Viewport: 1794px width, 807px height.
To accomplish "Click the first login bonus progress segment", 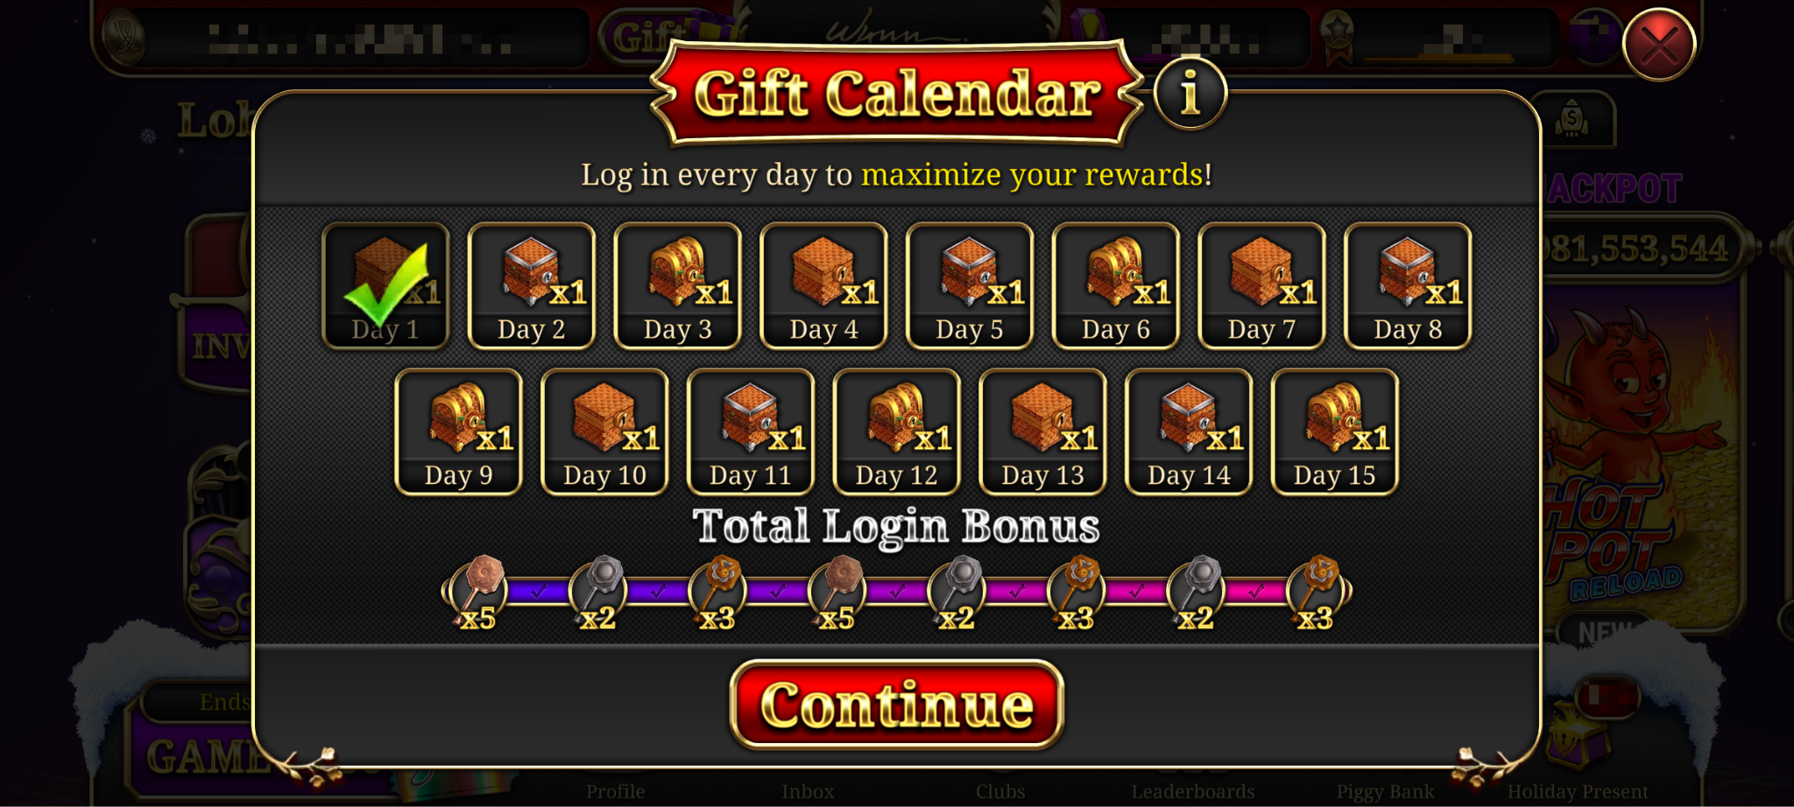I will coord(539,592).
